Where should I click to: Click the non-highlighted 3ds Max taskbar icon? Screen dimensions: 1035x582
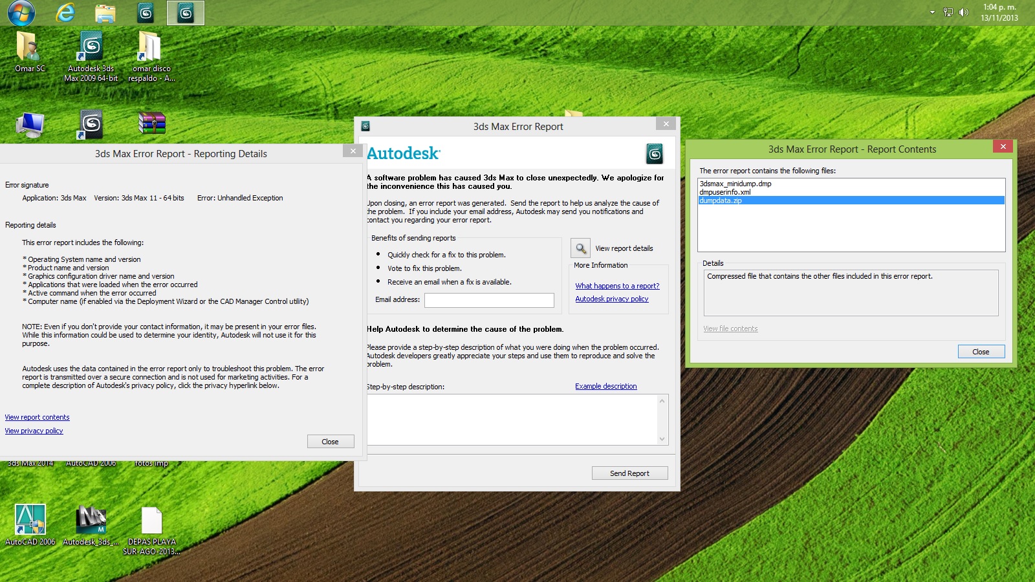point(146,13)
